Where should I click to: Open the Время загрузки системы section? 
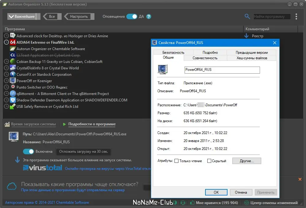(33, 124)
